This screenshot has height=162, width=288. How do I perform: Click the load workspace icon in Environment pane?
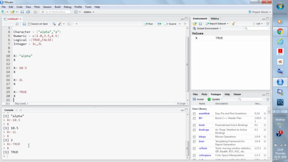[195, 24]
